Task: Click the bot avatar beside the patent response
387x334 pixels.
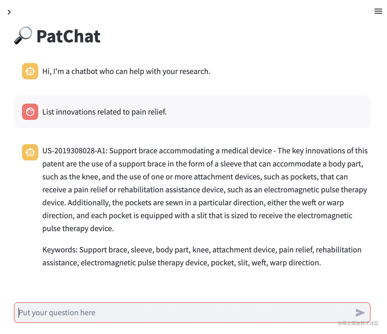Action: coord(30,152)
